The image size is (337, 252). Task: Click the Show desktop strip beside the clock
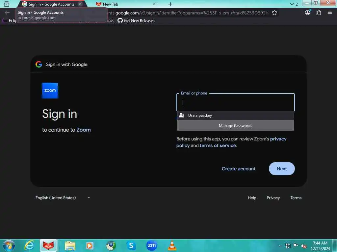(335, 245)
